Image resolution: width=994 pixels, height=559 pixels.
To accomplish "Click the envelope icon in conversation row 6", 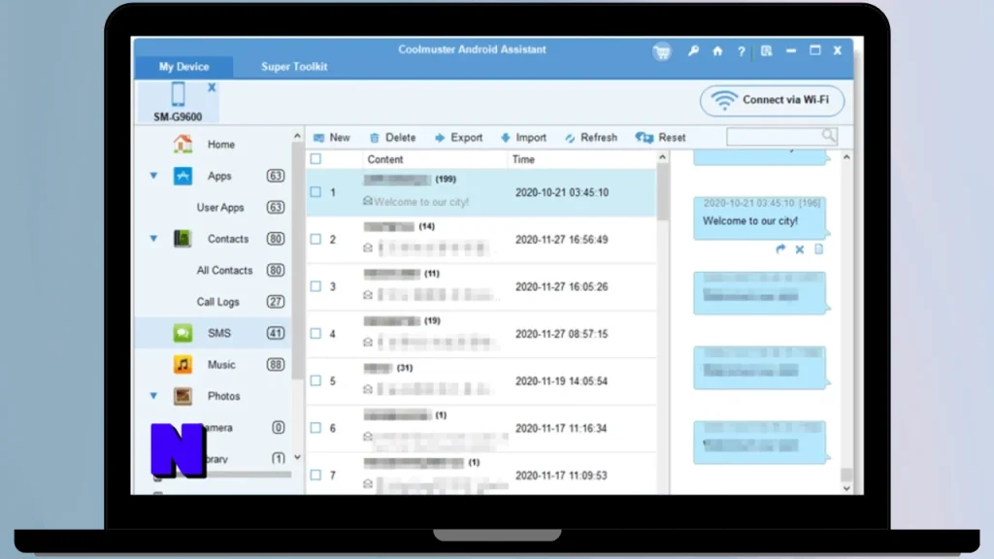I will [x=368, y=436].
